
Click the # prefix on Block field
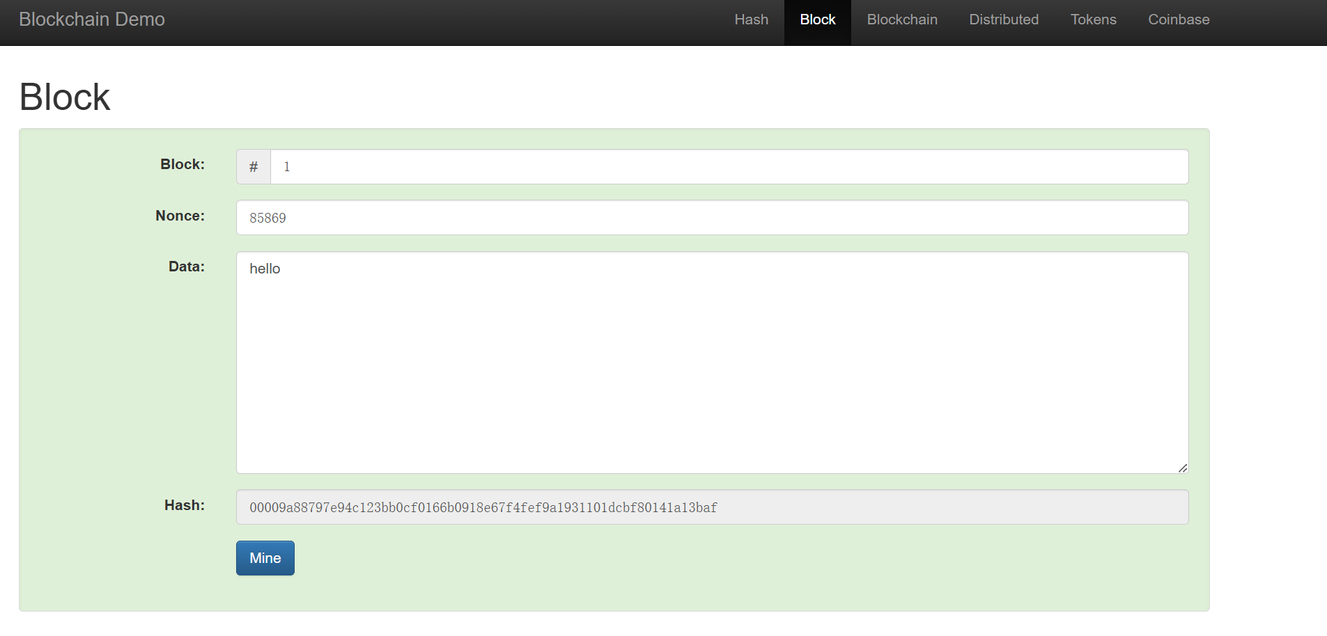point(254,167)
